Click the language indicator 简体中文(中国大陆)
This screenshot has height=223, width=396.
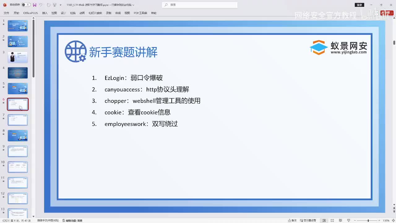(x=48, y=221)
